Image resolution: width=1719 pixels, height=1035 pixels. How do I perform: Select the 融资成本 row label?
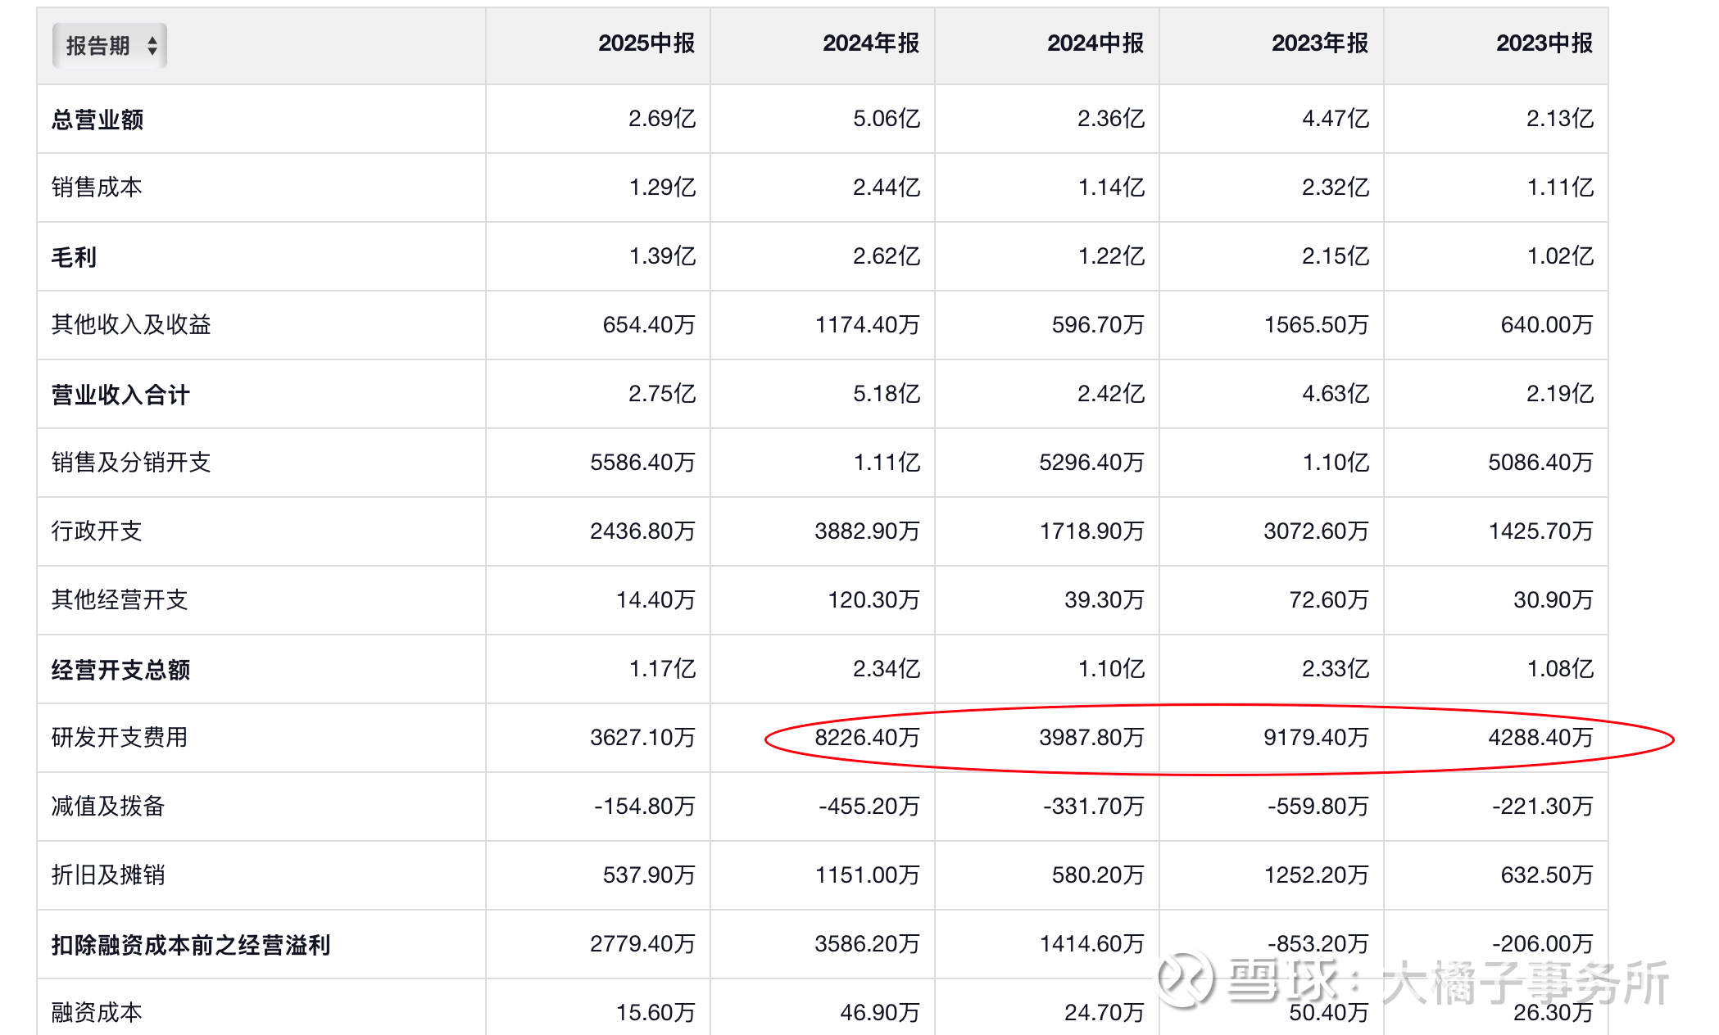[97, 1013]
